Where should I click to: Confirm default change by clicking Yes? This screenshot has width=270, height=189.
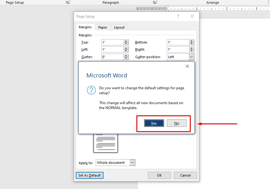tap(154, 123)
